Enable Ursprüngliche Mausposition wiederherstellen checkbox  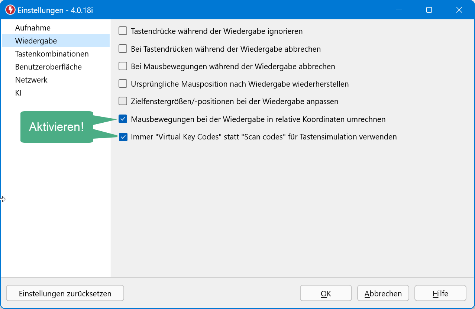pos(123,84)
